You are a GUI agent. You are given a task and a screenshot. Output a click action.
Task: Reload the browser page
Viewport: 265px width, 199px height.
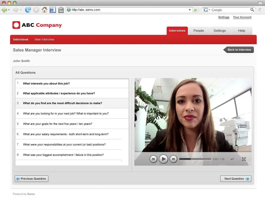coord(28,10)
